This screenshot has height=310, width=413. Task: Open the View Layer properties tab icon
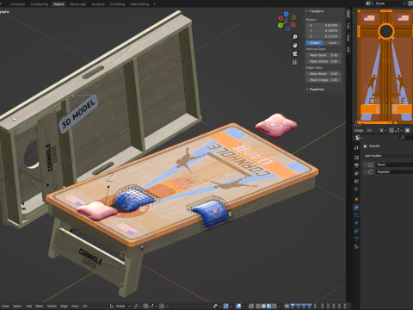tap(356, 173)
